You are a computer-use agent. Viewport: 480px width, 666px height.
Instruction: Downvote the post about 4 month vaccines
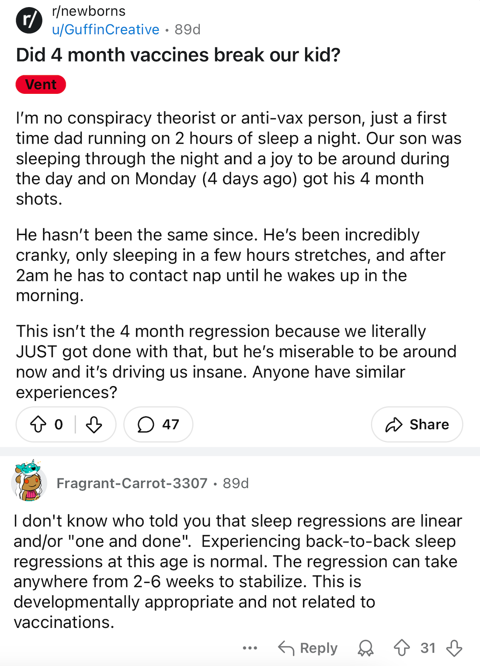coord(94,424)
